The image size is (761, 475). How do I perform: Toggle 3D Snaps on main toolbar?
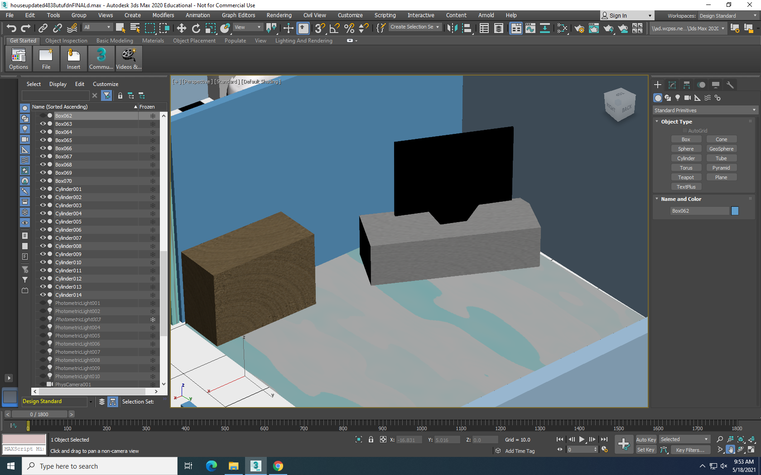(320, 28)
